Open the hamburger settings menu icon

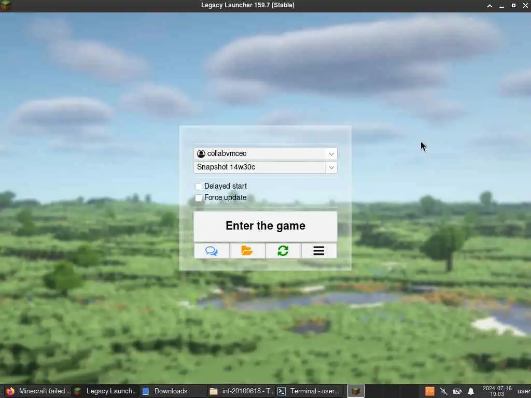tap(319, 251)
